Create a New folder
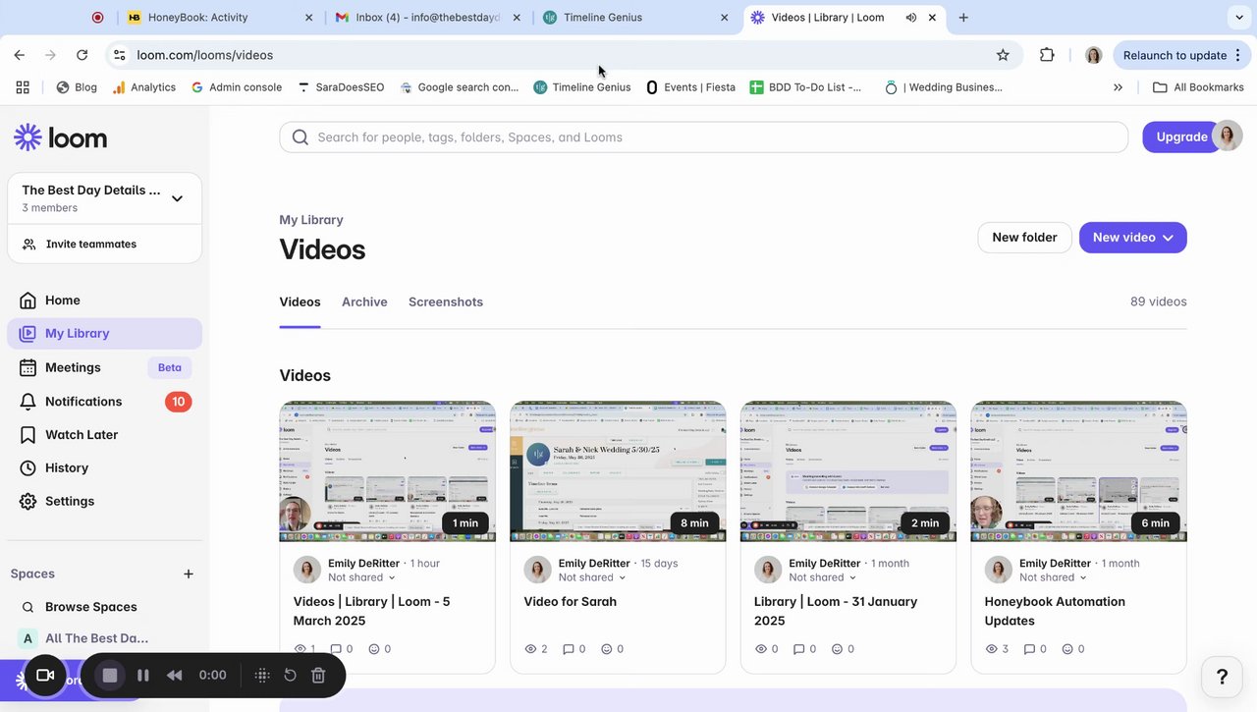The height and width of the screenshot is (712, 1257). tap(1024, 238)
